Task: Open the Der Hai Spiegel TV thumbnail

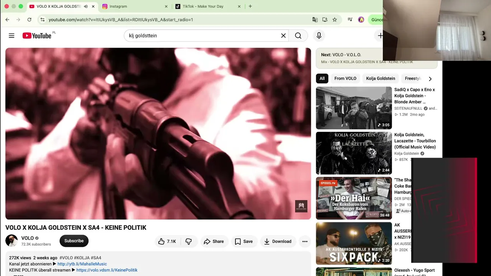Action: pos(354,198)
